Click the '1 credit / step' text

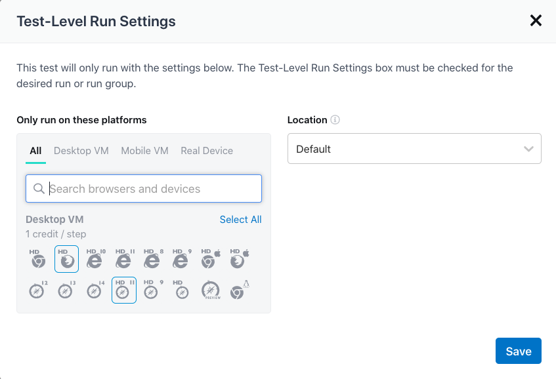point(56,234)
